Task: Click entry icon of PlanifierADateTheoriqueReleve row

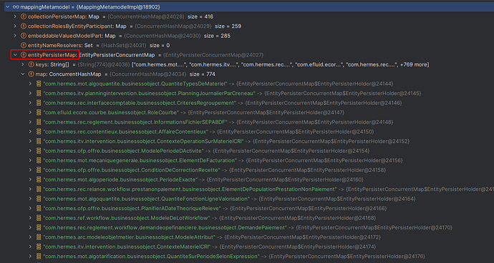Action: 39,208
